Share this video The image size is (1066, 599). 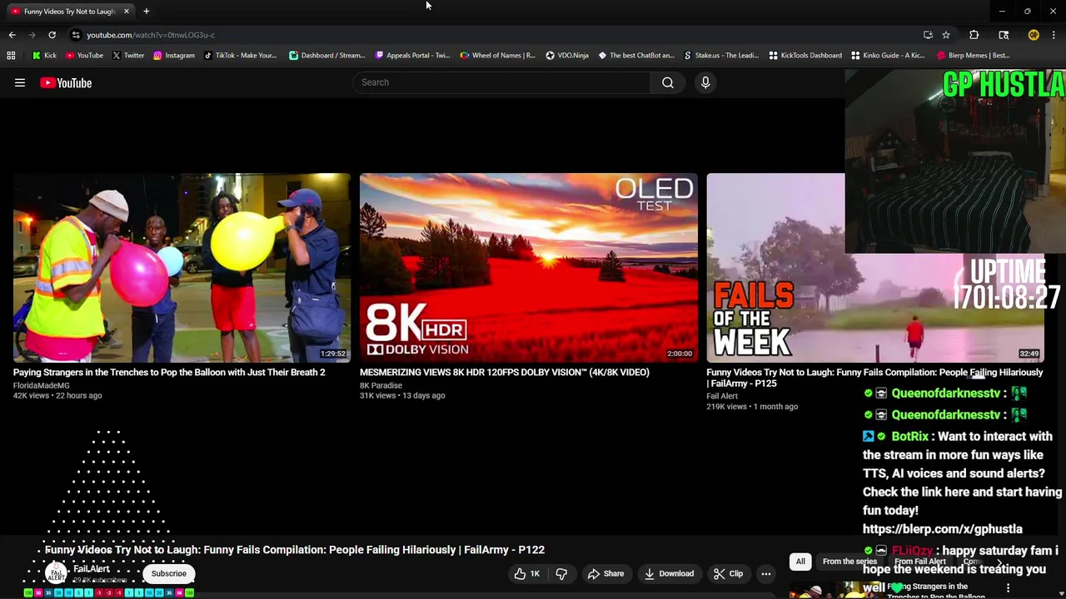(x=605, y=573)
